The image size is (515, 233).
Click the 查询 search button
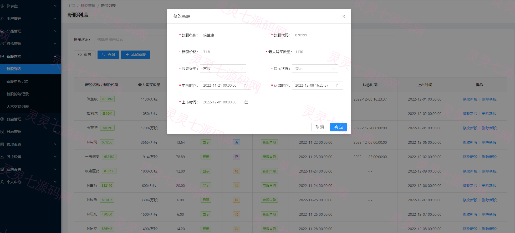(x=108, y=55)
